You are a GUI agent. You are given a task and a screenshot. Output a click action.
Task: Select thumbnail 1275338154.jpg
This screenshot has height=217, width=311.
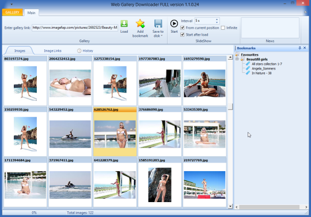[x=115, y=81]
